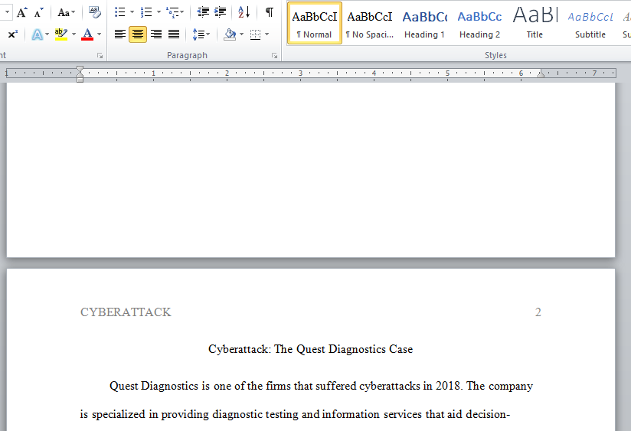Apply the Heading 1 style
The image size is (631, 431).
424,23
